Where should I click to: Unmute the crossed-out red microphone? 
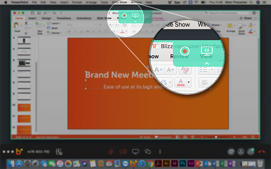111,151
